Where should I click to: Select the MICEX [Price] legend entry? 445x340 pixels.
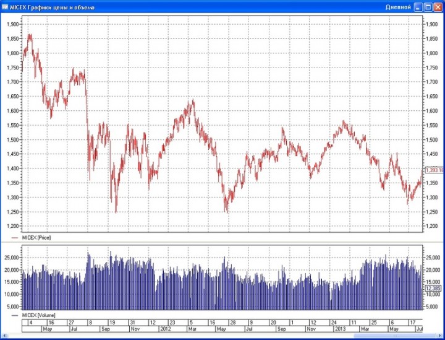[x=36, y=238]
